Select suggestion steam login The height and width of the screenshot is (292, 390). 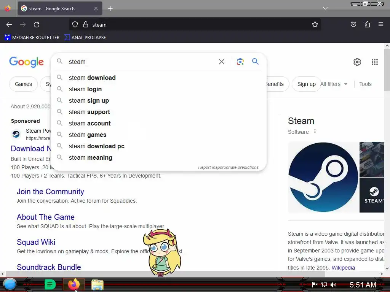click(159, 89)
